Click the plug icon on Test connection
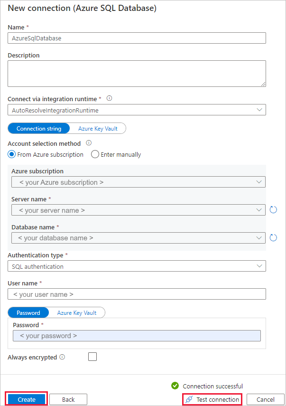The image size is (286, 406). 189,399
